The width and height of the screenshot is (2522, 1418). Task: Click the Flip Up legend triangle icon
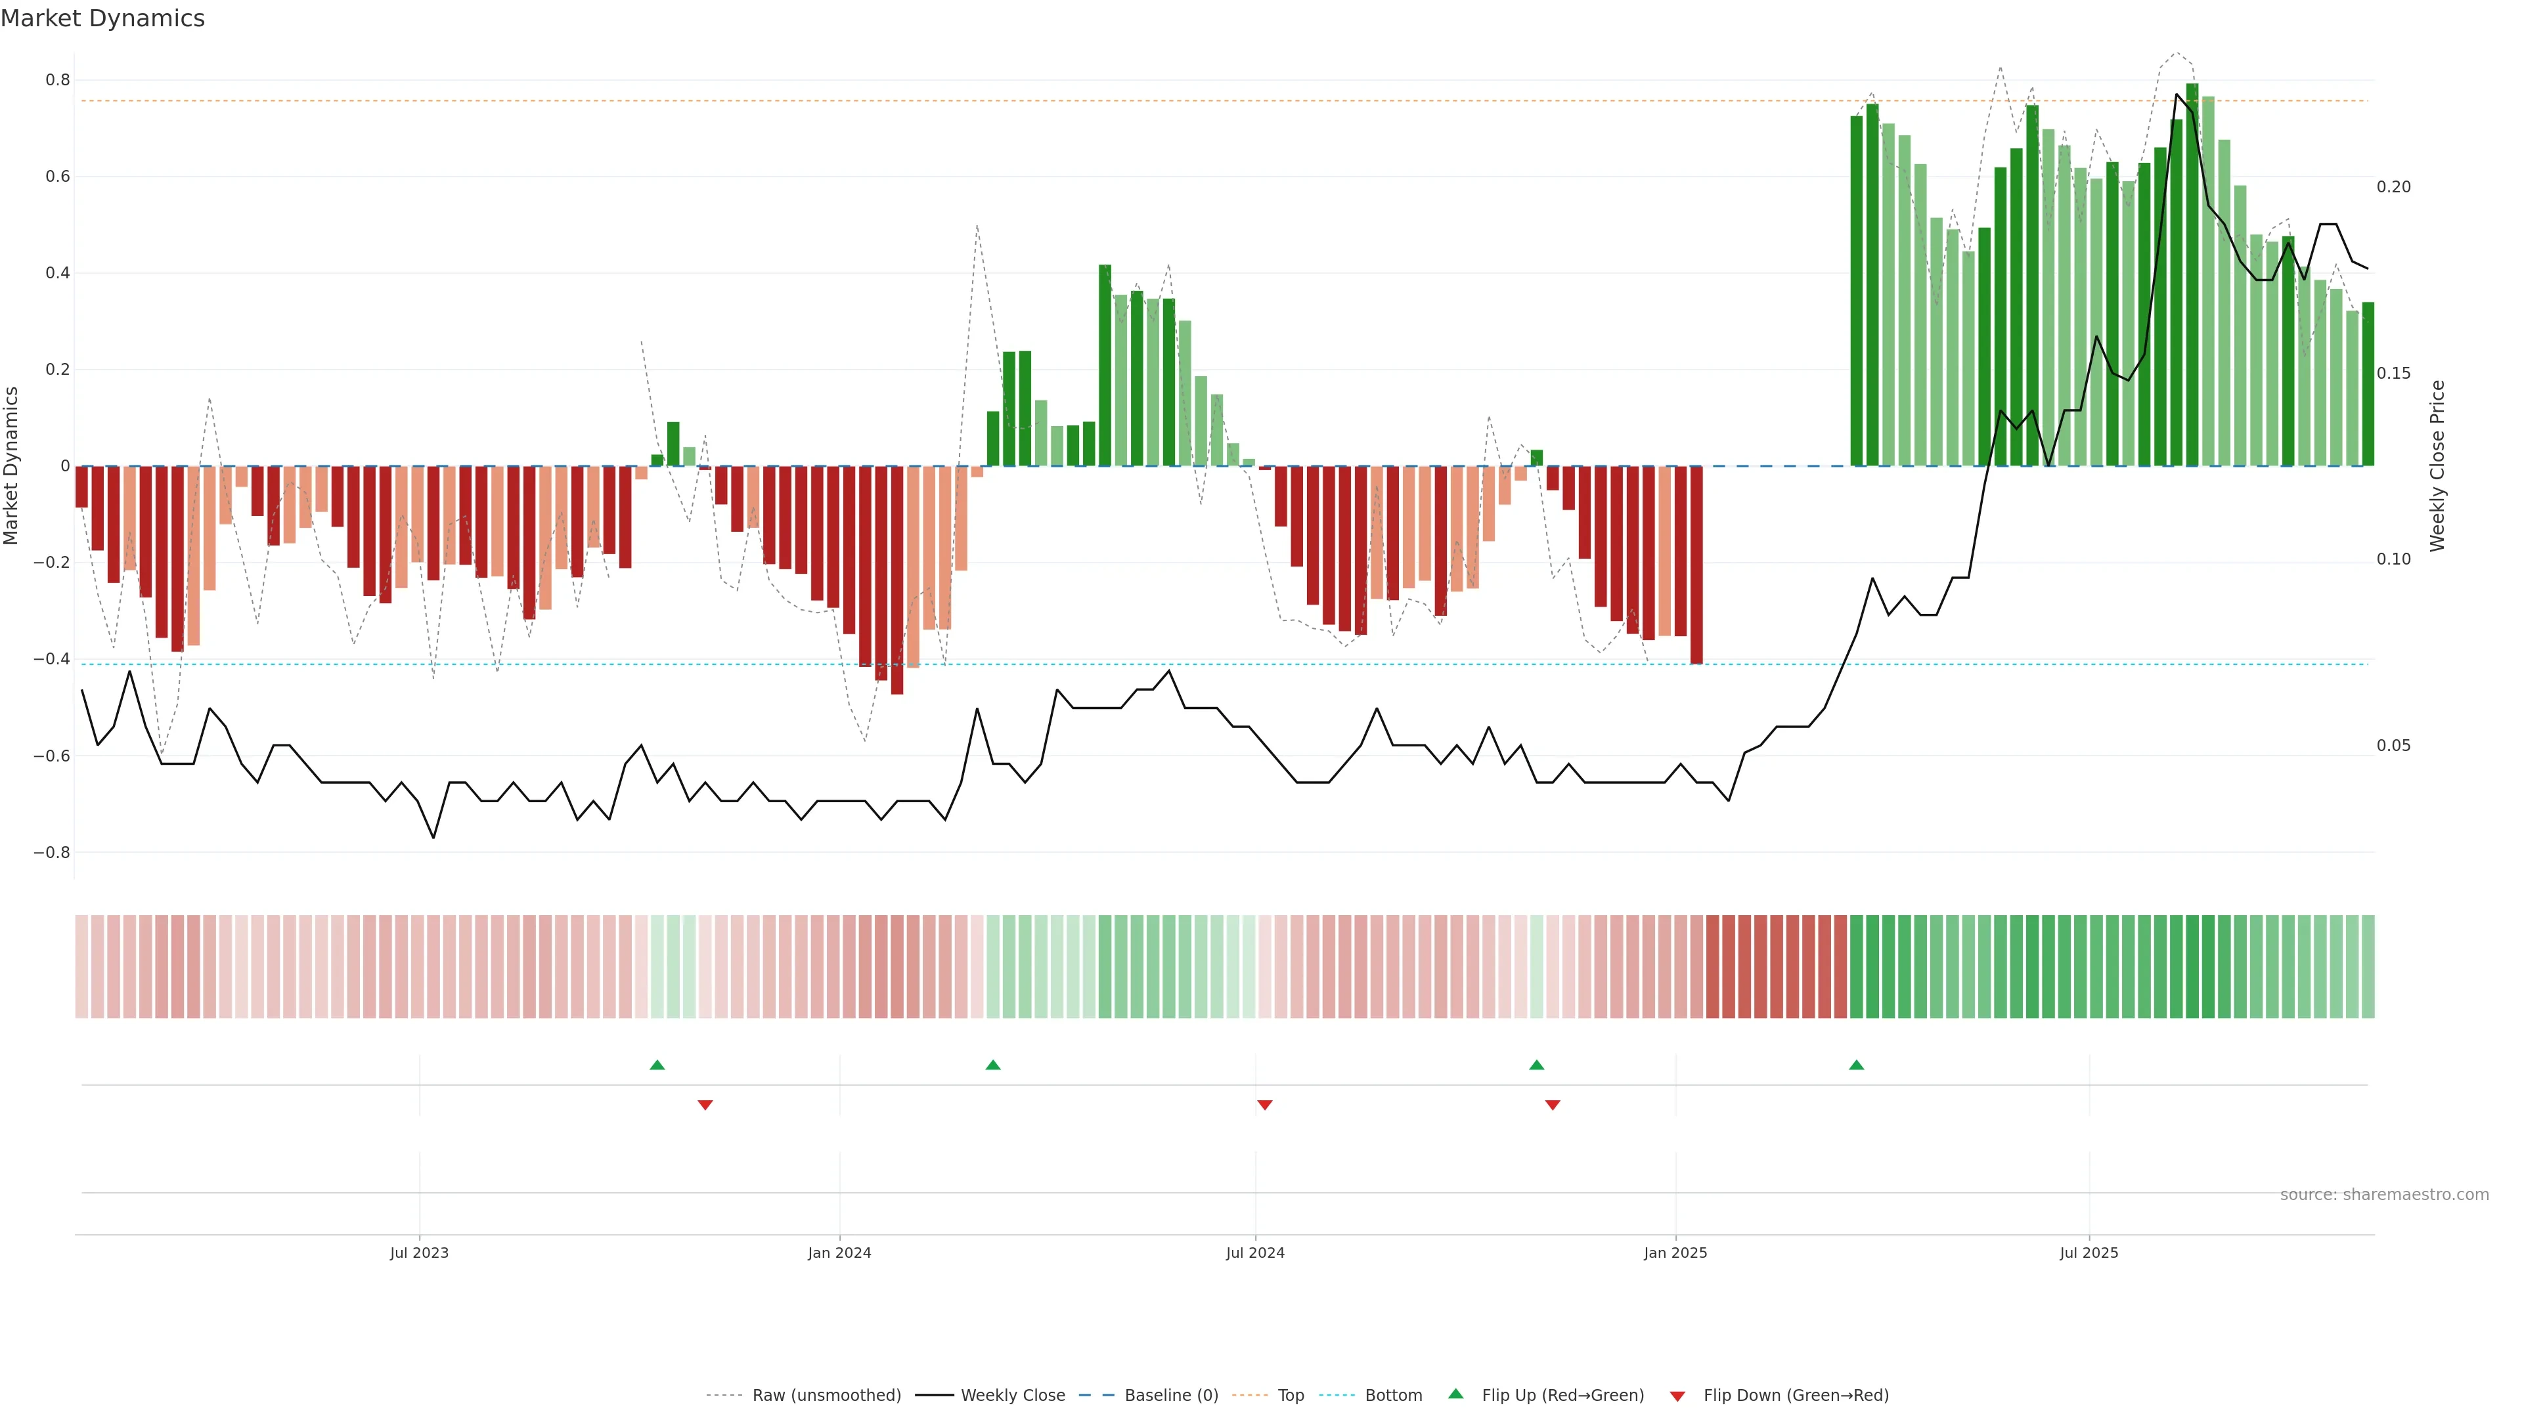(x=1456, y=1394)
